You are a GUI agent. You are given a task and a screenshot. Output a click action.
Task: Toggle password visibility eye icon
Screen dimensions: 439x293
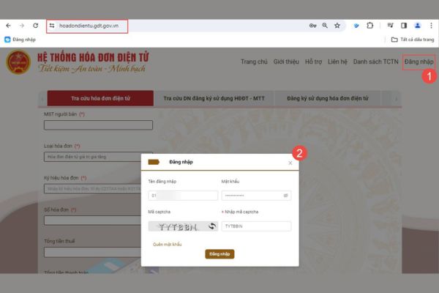click(285, 196)
